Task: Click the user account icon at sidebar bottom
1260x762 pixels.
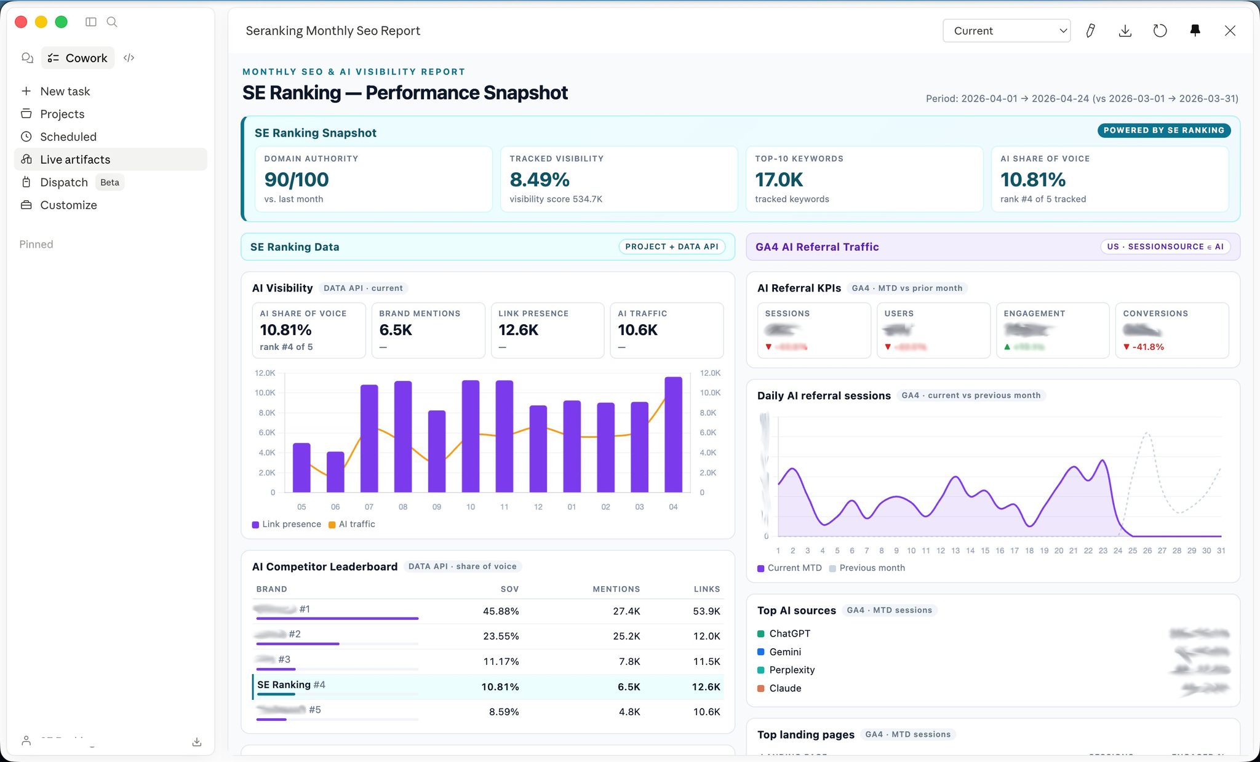Action: pos(26,741)
